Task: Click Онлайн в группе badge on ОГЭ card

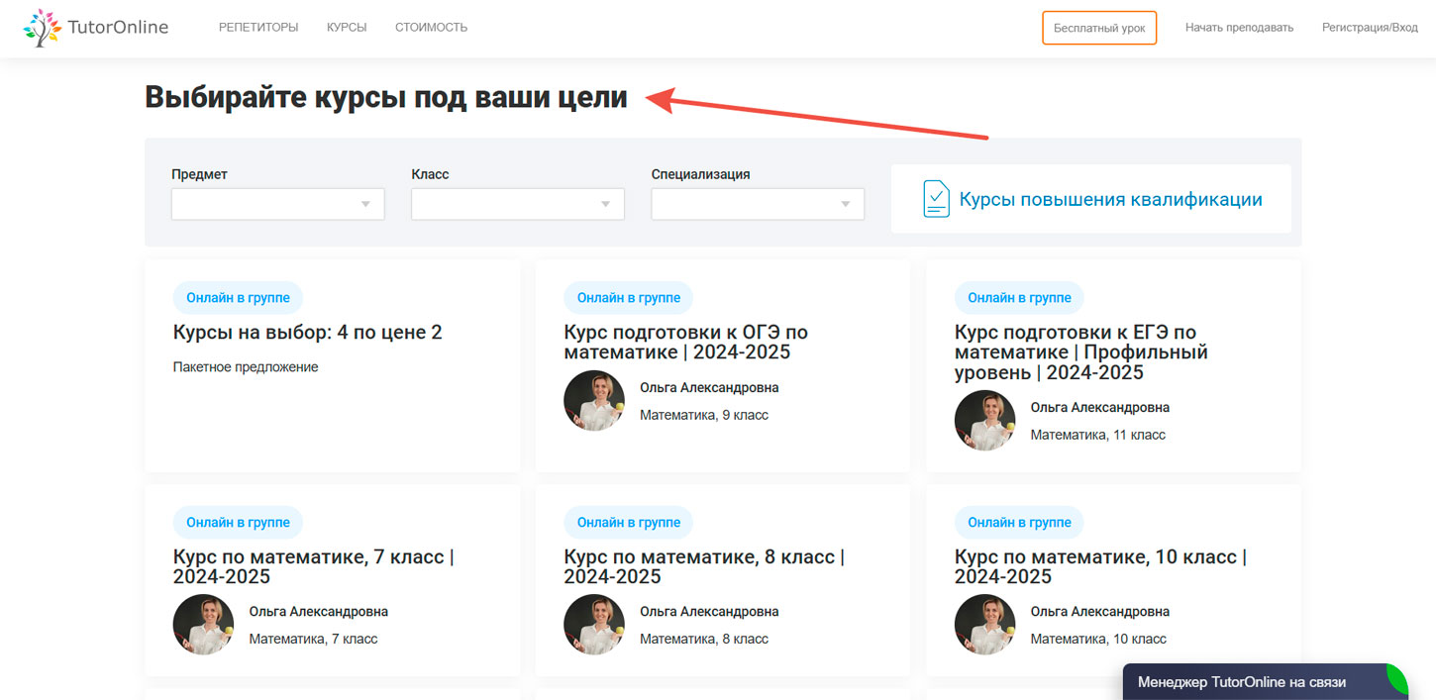Action: 628,297
